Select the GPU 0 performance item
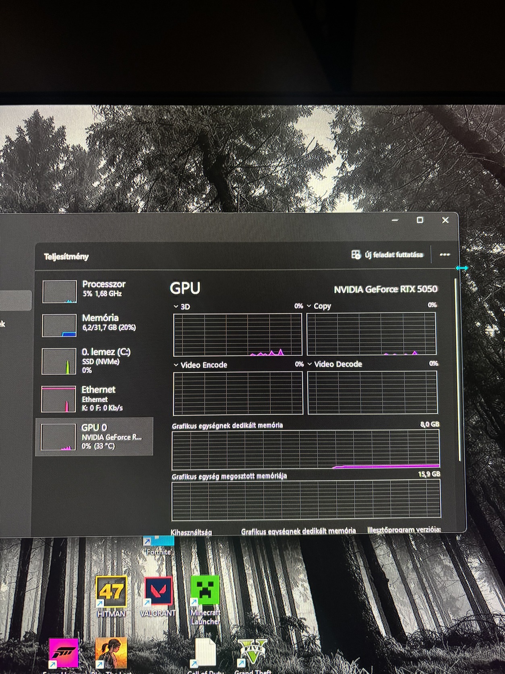Screen dimensions: 505x674 point(95,437)
